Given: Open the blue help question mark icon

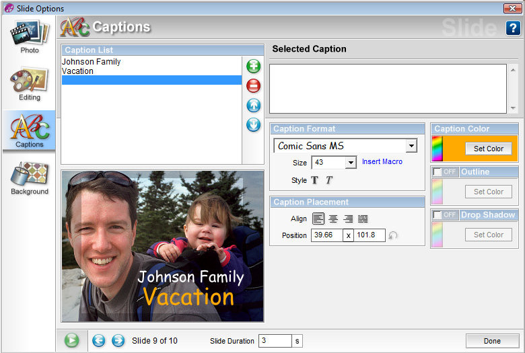Looking at the screenshot, I should pyautogui.click(x=513, y=28).
